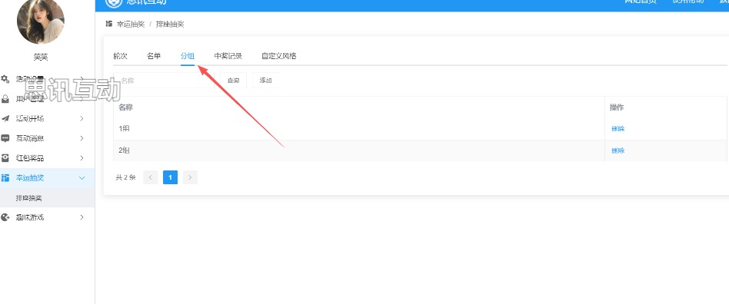Click the 互动消息 chat bubble icon
Screen dimensions: 729x304
[5, 138]
